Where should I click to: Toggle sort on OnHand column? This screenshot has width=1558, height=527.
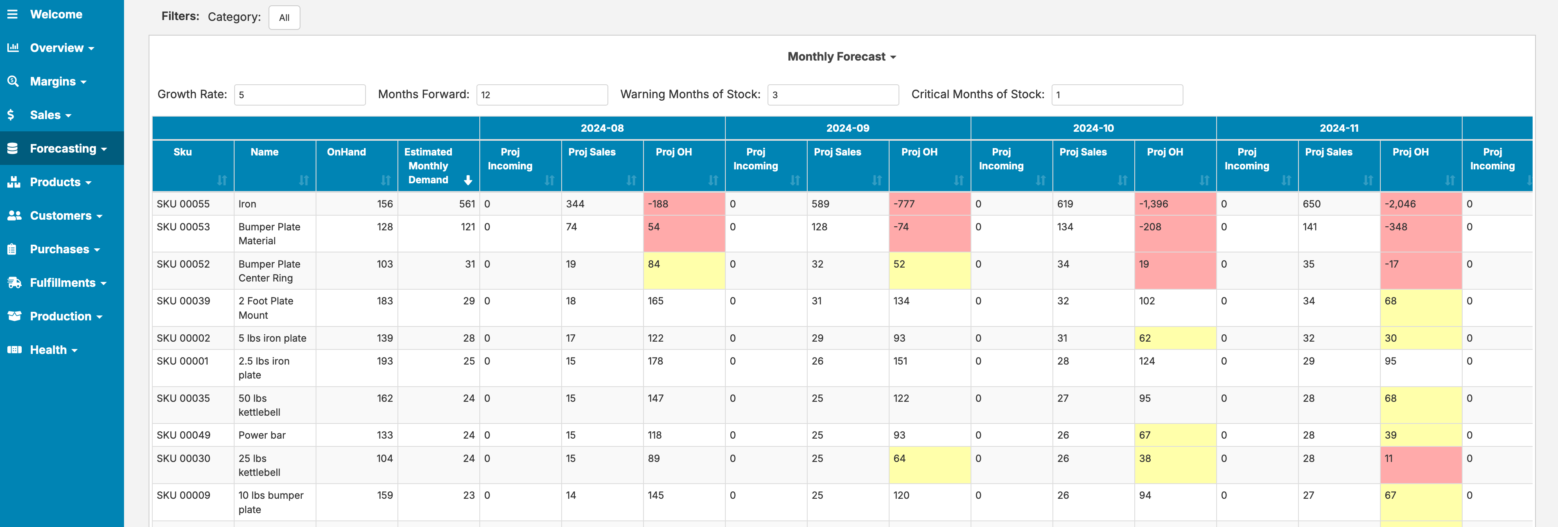click(385, 180)
